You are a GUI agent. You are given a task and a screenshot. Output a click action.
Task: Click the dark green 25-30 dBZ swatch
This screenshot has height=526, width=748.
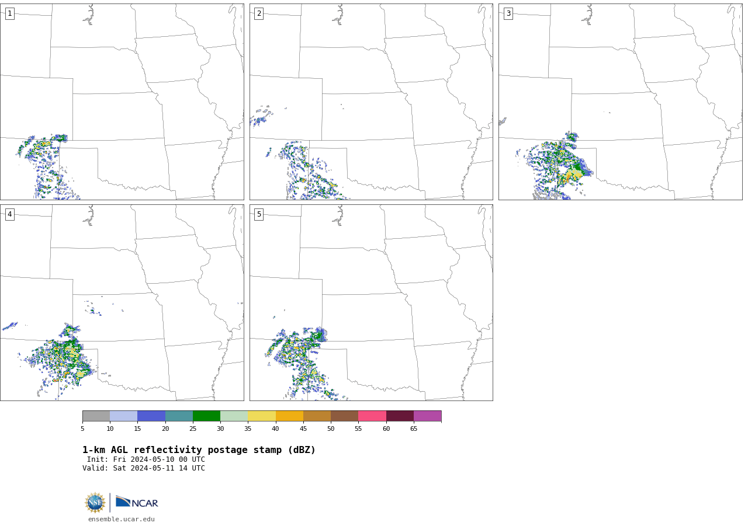[206, 416]
